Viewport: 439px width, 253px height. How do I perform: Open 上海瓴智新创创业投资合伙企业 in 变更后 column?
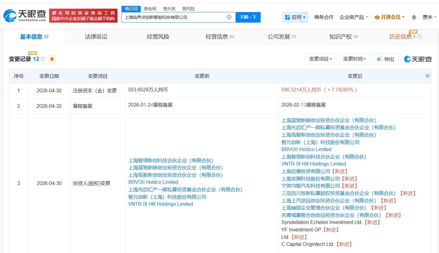click(x=329, y=135)
